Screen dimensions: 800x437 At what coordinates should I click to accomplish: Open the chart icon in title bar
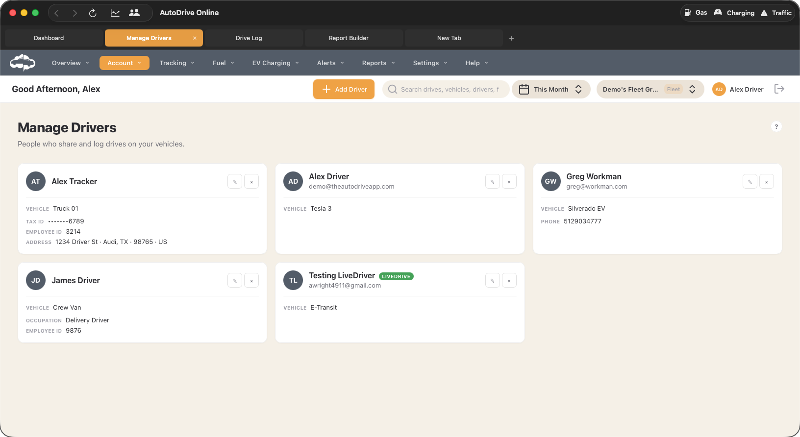tap(115, 13)
